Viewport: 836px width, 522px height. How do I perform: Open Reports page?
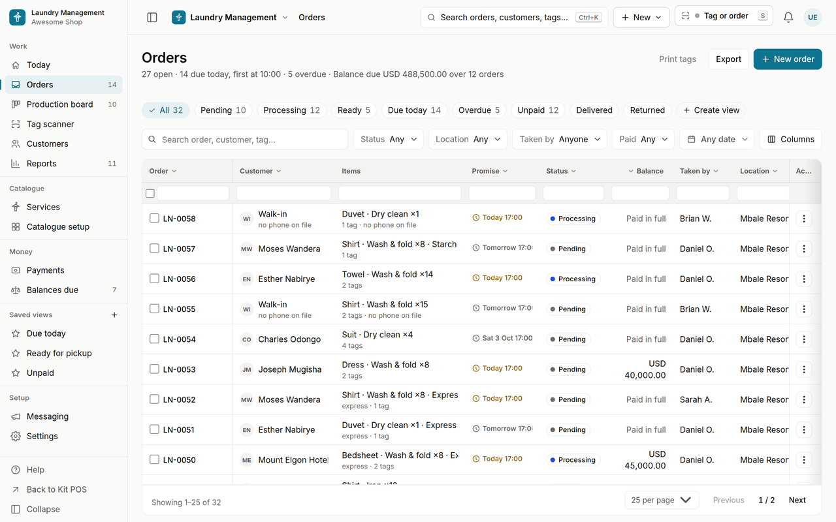pos(63,164)
